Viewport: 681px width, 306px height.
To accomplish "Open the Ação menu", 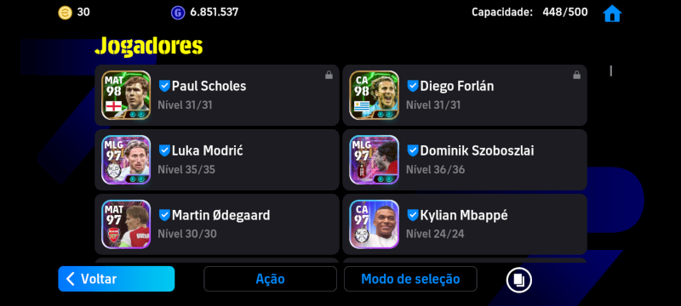I will click(270, 279).
